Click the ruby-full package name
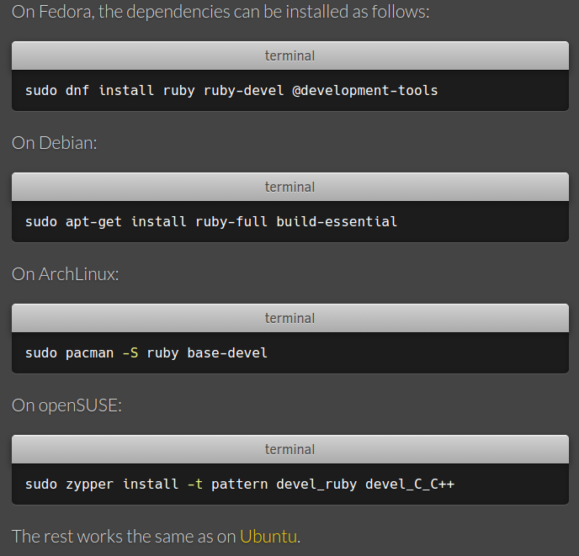 [x=231, y=222]
